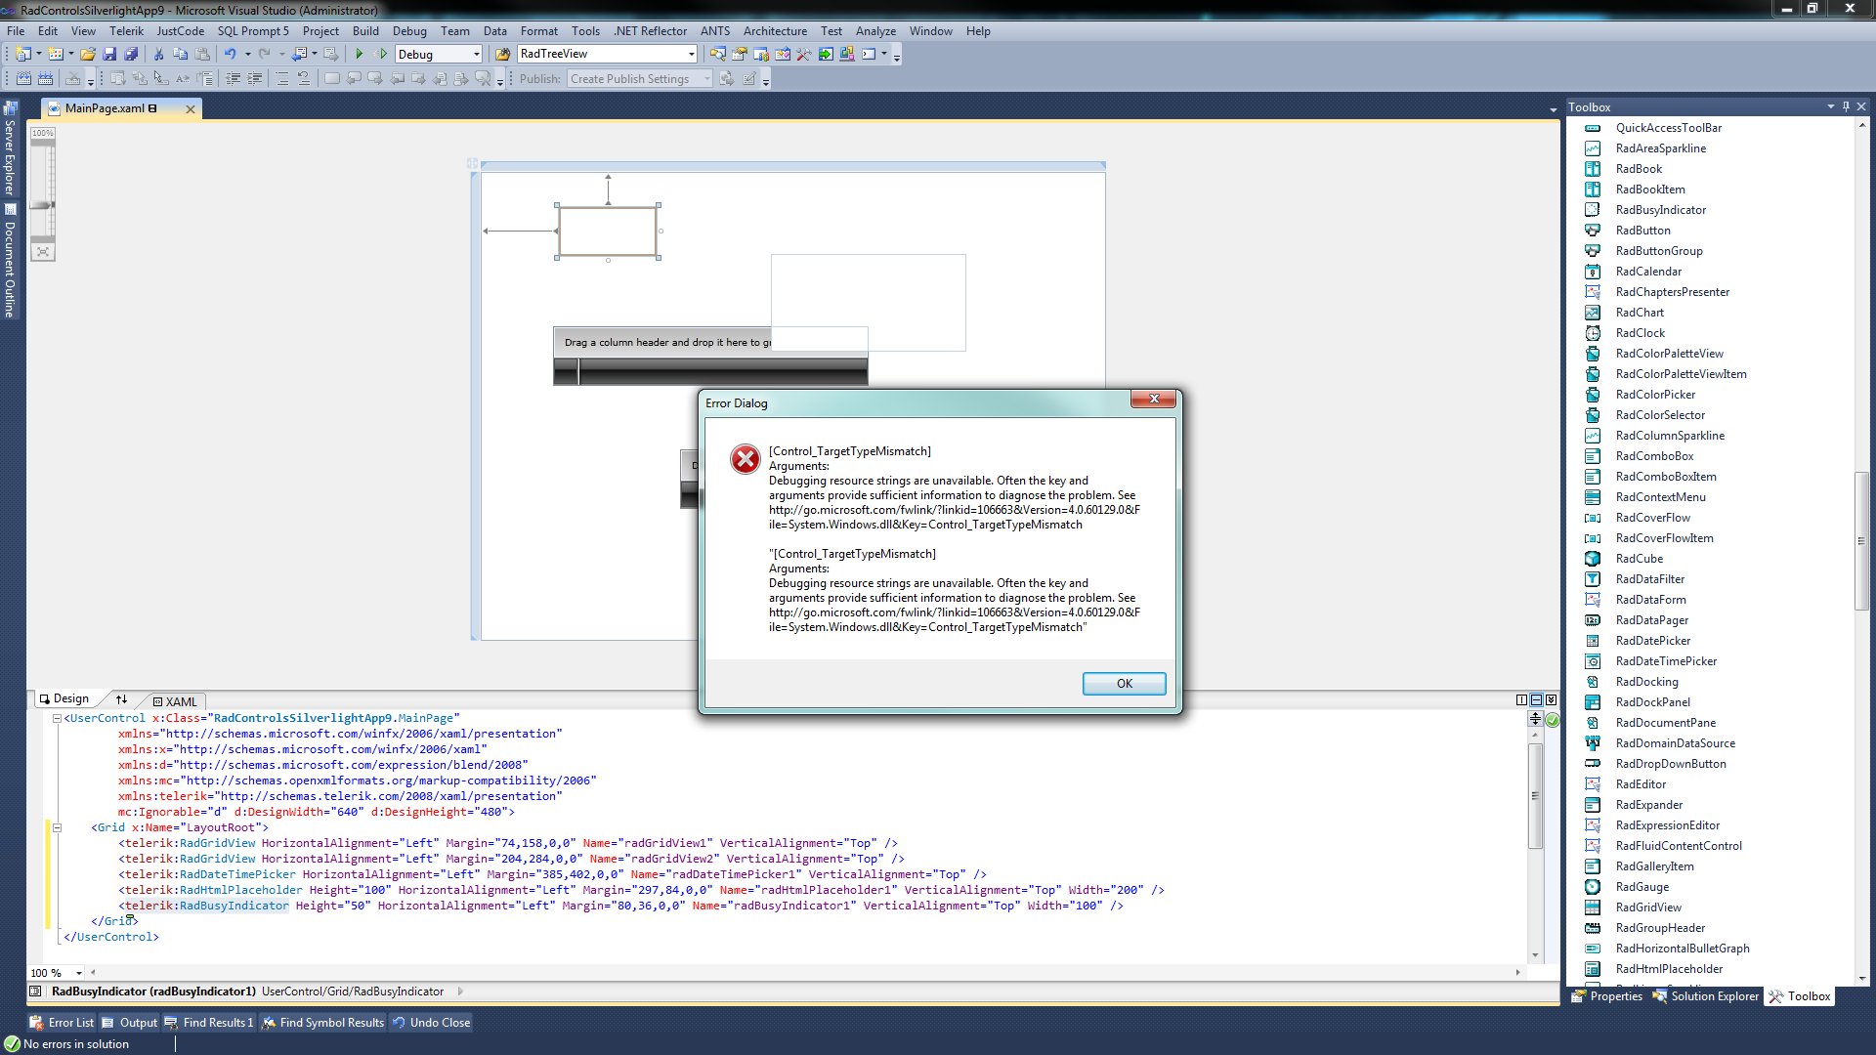Image resolution: width=1876 pixels, height=1055 pixels.
Task: Click the Find in Files icon beside RadTreeView box
Action: [502, 55]
